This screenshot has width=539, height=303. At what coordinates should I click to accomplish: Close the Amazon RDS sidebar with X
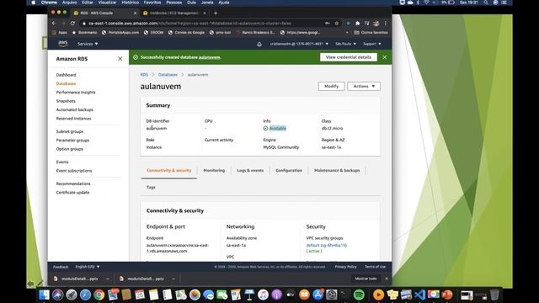[x=120, y=59]
